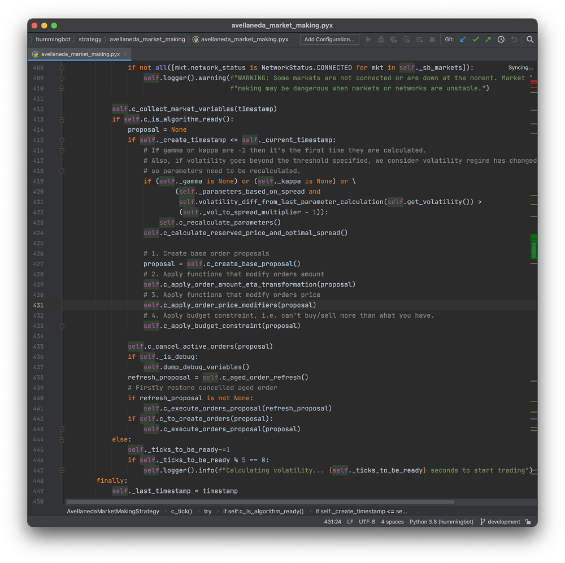The image size is (565, 563).
Task: Click the Search Everywhere magnifier icon
Action: coord(530,40)
